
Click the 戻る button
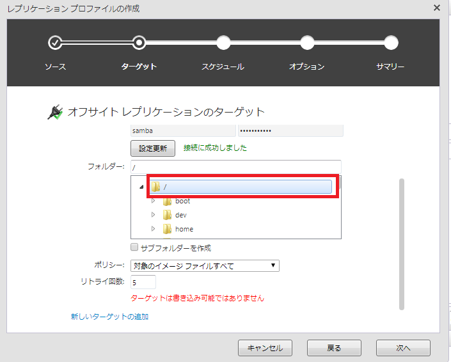pyautogui.click(x=334, y=348)
